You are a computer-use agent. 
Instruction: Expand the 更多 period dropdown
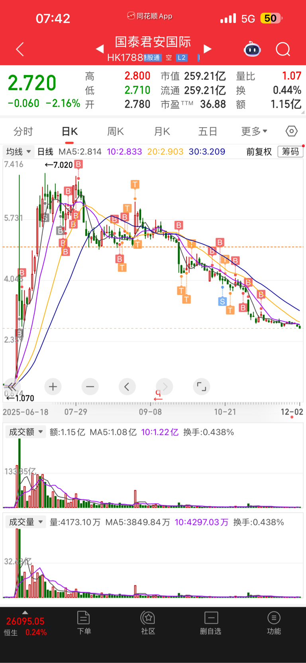coord(254,131)
